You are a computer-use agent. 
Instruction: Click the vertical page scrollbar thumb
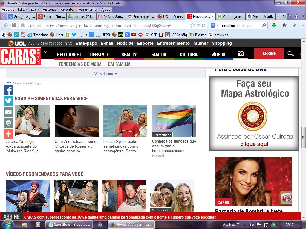click(303, 137)
